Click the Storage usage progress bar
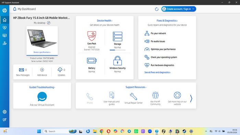This screenshot has width=240, height=135. coord(118,50)
